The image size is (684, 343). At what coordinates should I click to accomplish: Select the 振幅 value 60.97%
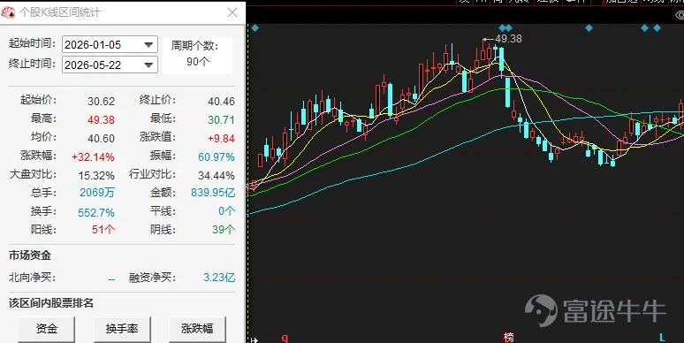pos(217,156)
